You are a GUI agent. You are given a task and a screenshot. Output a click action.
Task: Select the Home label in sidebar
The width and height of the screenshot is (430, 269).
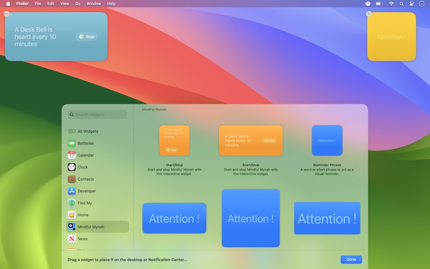tap(83, 215)
